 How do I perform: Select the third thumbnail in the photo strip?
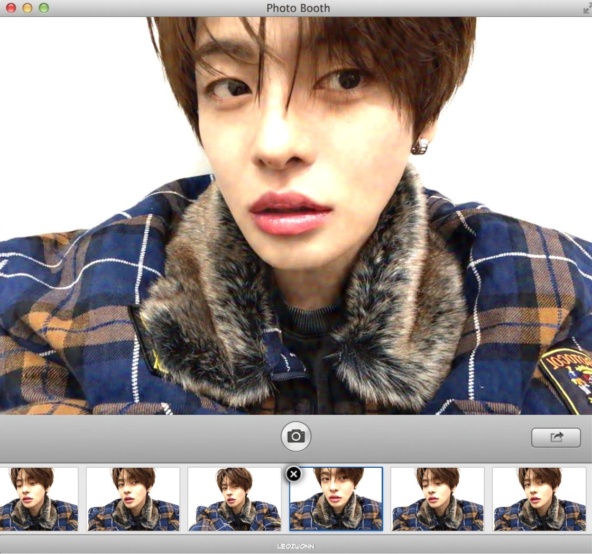tap(235, 499)
